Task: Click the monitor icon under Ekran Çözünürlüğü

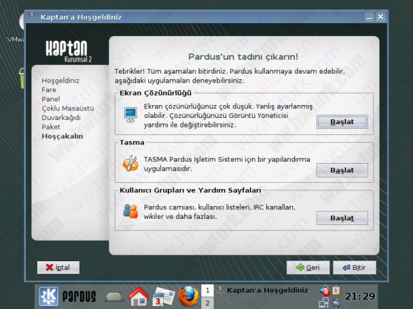Action: point(130,115)
